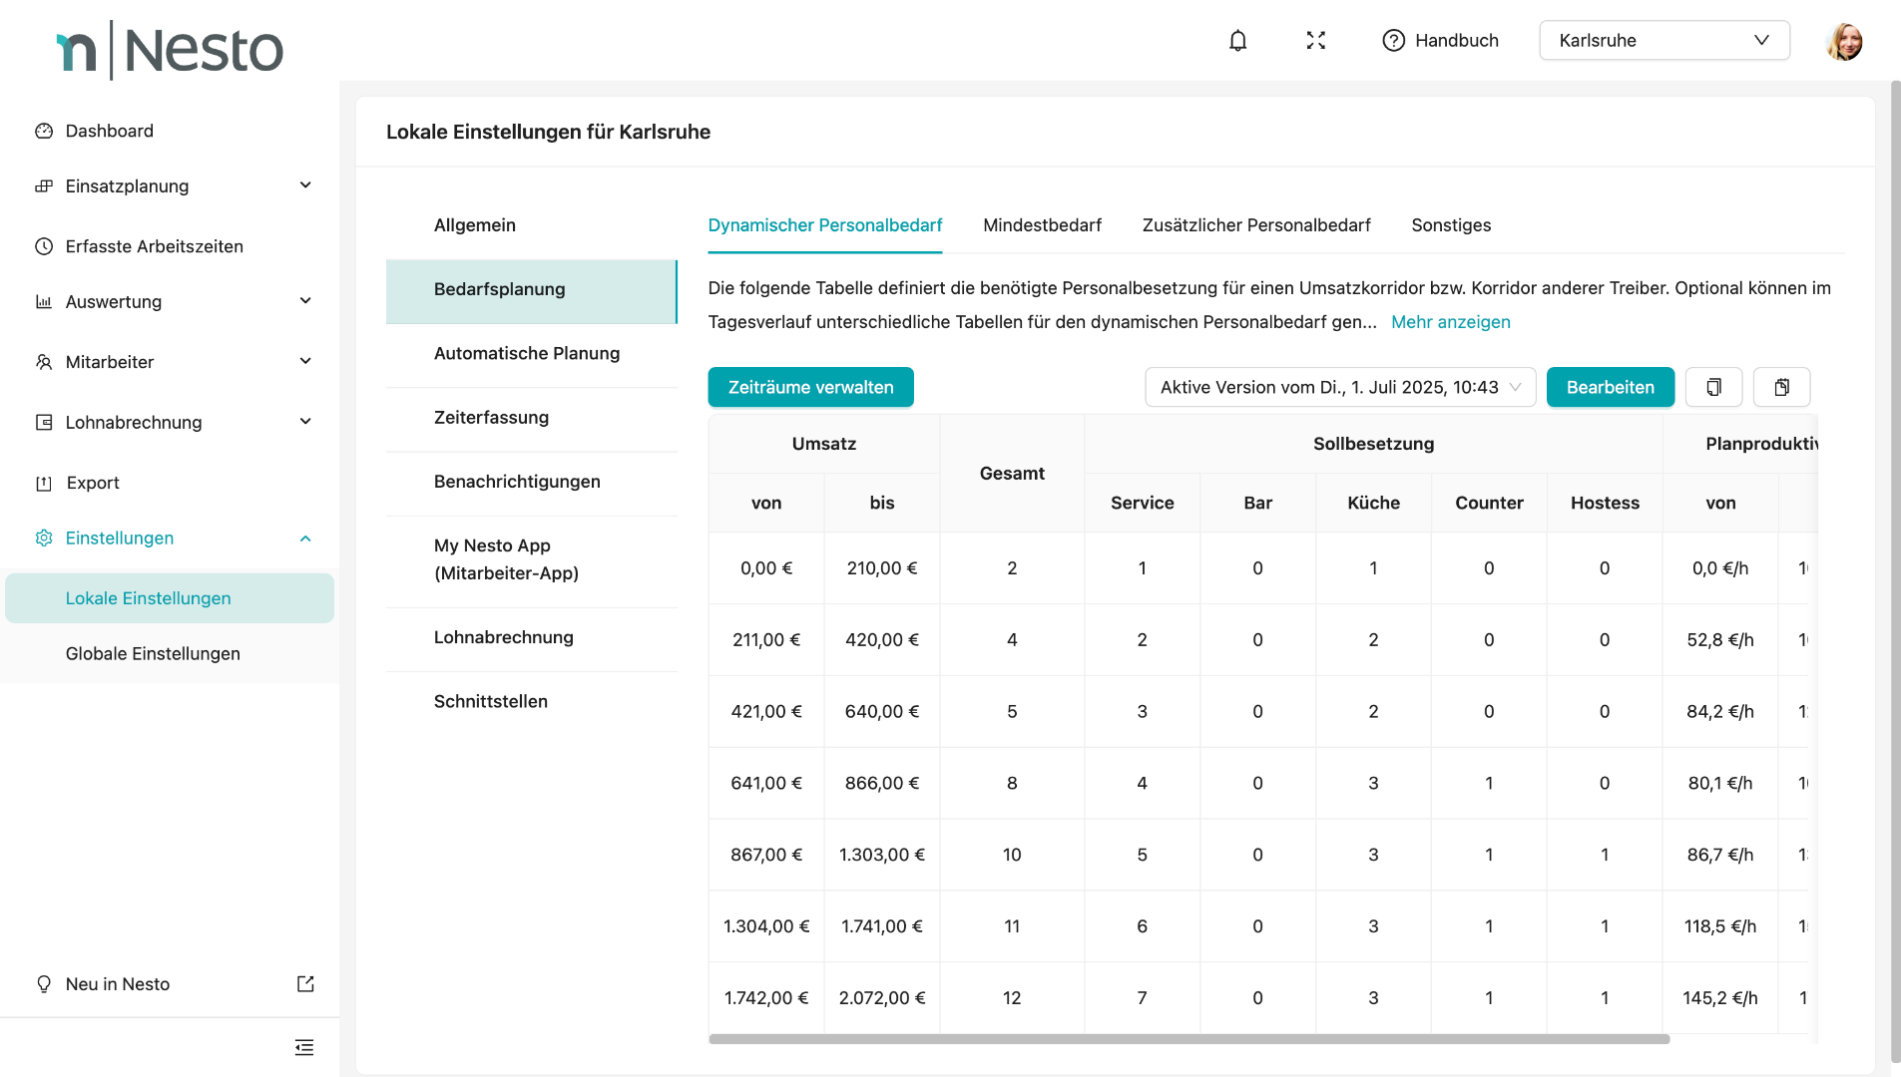This screenshot has height=1077, width=1901.
Task: Collapse the sidebar menu icon
Action: 304,1047
